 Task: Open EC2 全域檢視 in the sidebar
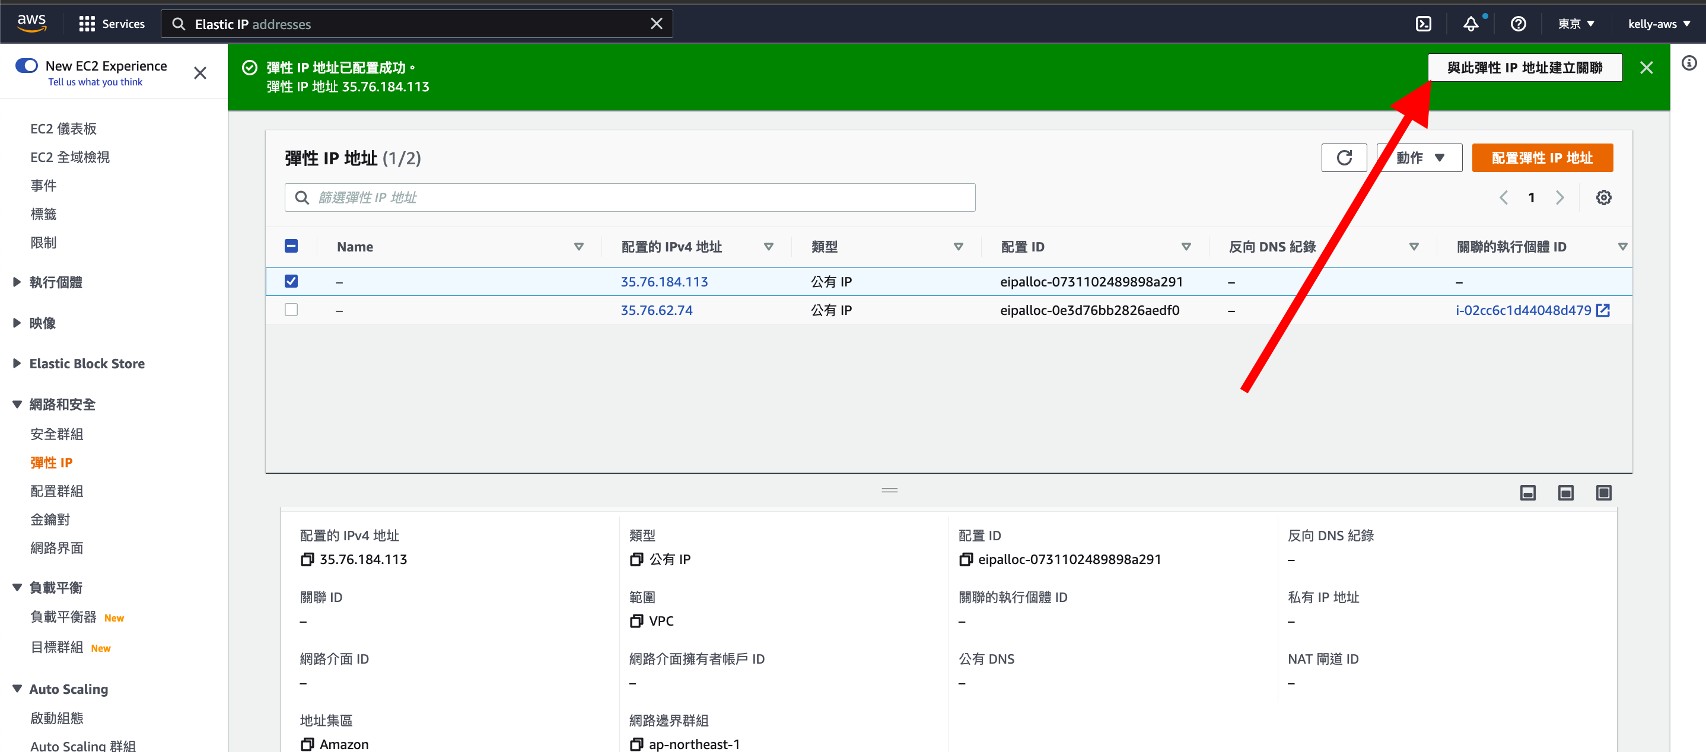coord(70,157)
